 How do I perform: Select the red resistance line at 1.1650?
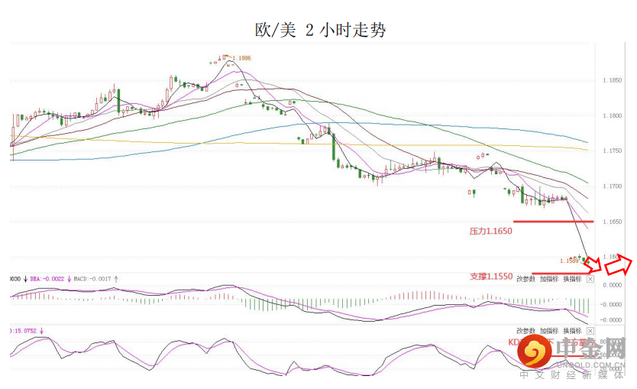pyautogui.click(x=553, y=222)
